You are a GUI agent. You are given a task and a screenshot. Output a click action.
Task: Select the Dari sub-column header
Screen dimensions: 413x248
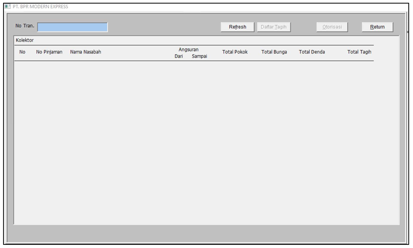pos(179,56)
